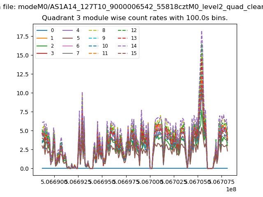
Task: Click the 1e8 axis offset label
Action: pos(230,189)
